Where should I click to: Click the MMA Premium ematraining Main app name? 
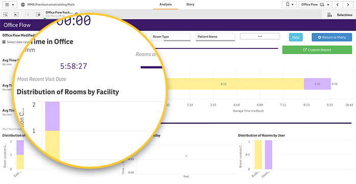[50, 5]
